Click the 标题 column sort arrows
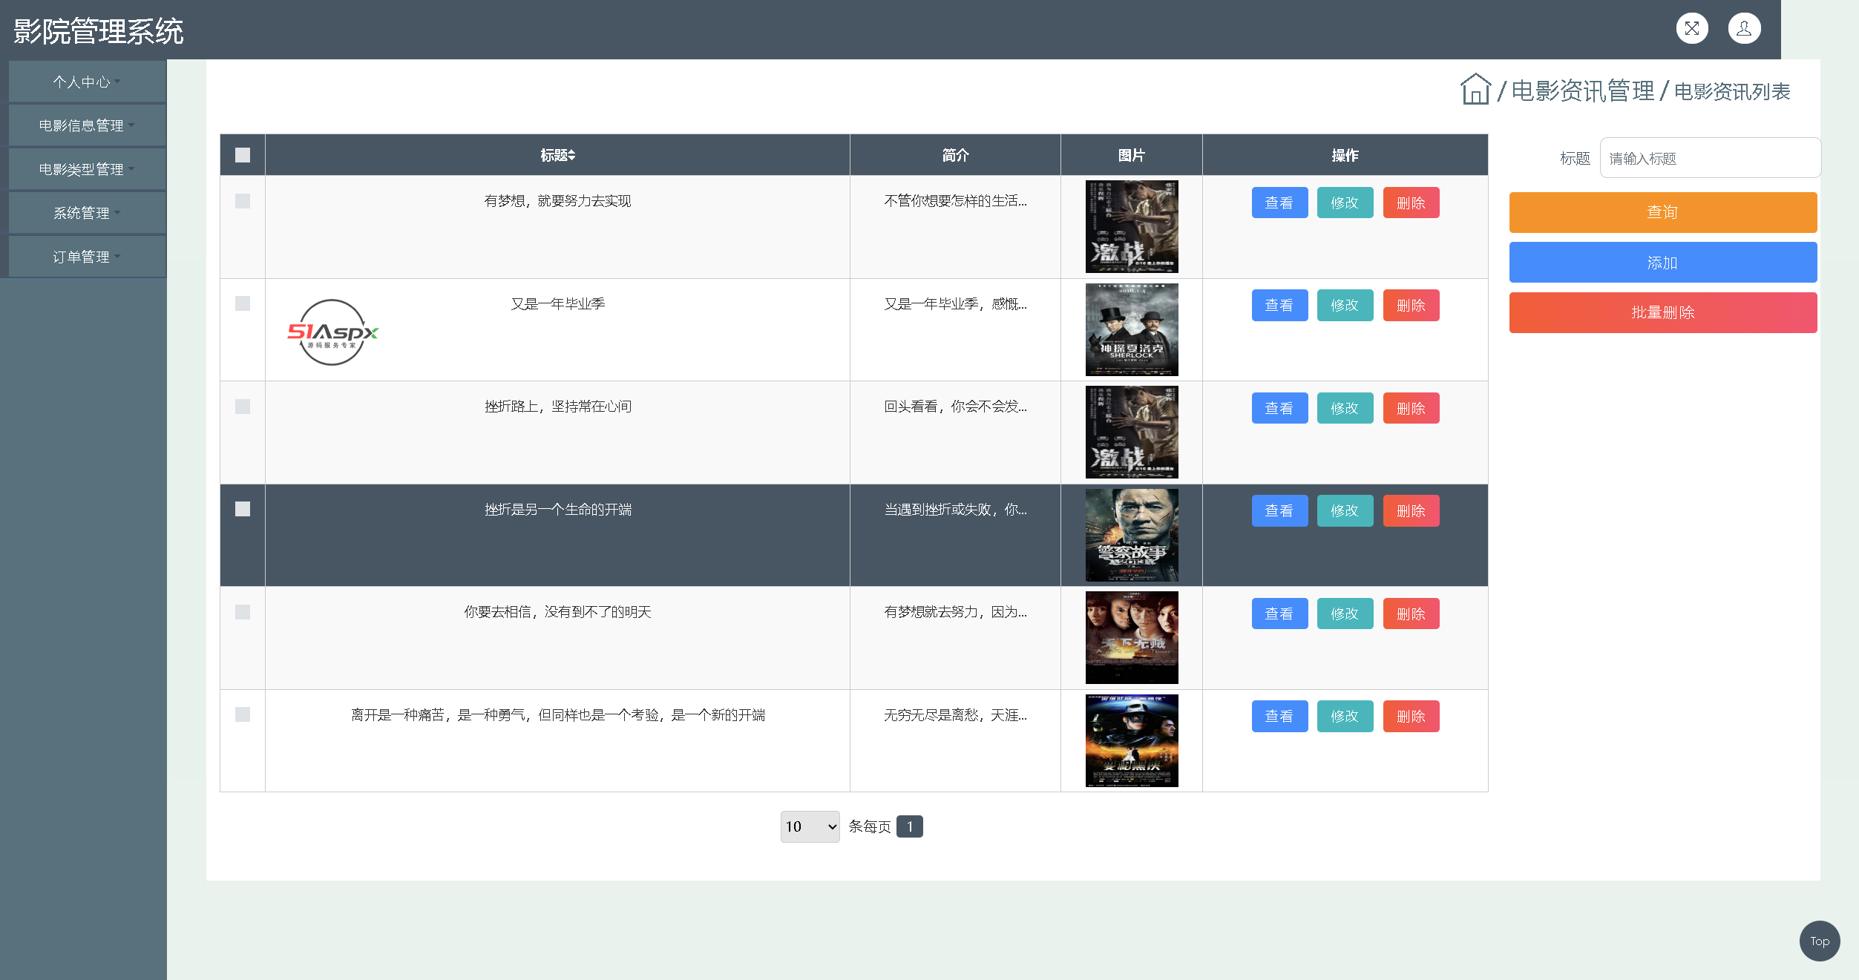Viewport: 1859px width, 980px height. pos(571,155)
